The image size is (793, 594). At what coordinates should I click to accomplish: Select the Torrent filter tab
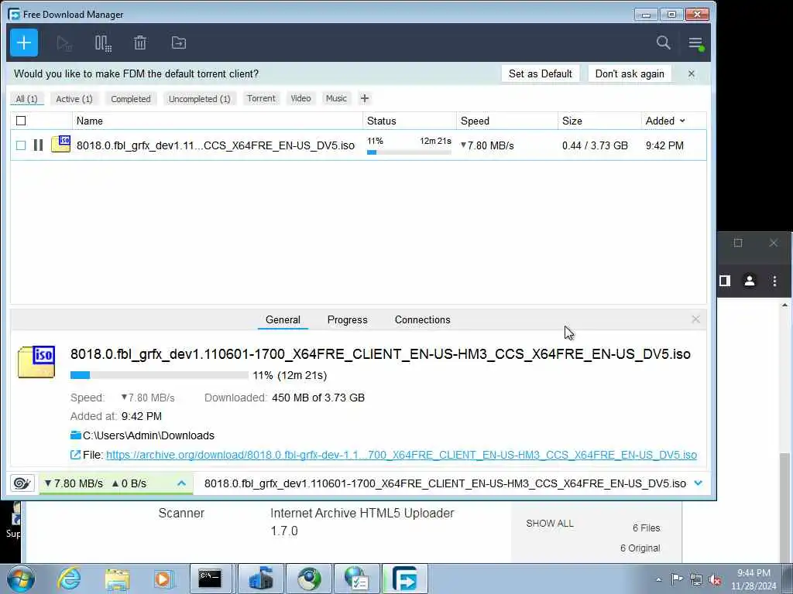(261, 98)
